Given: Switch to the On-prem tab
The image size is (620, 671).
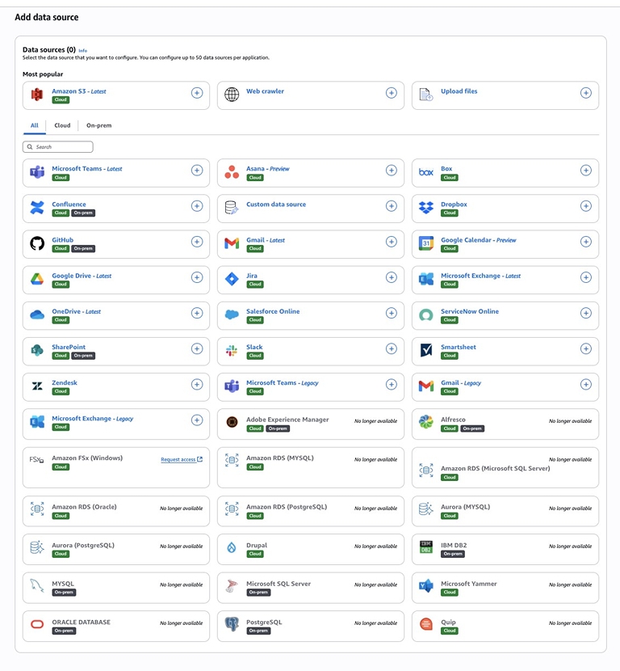Looking at the screenshot, I should pos(98,125).
